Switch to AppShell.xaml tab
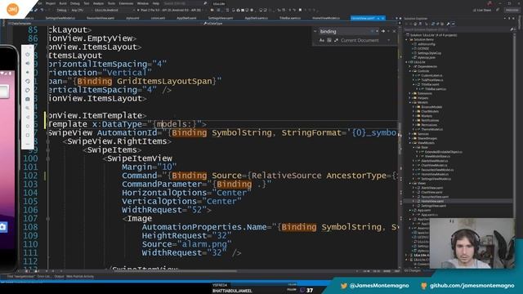The image size is (523, 294). click(x=186, y=18)
